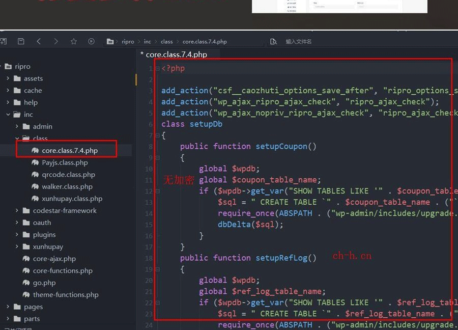Click PHP icon beside Payjs.class.php
Image resolution: width=458 pixels, height=330 pixels.
(x=35, y=162)
